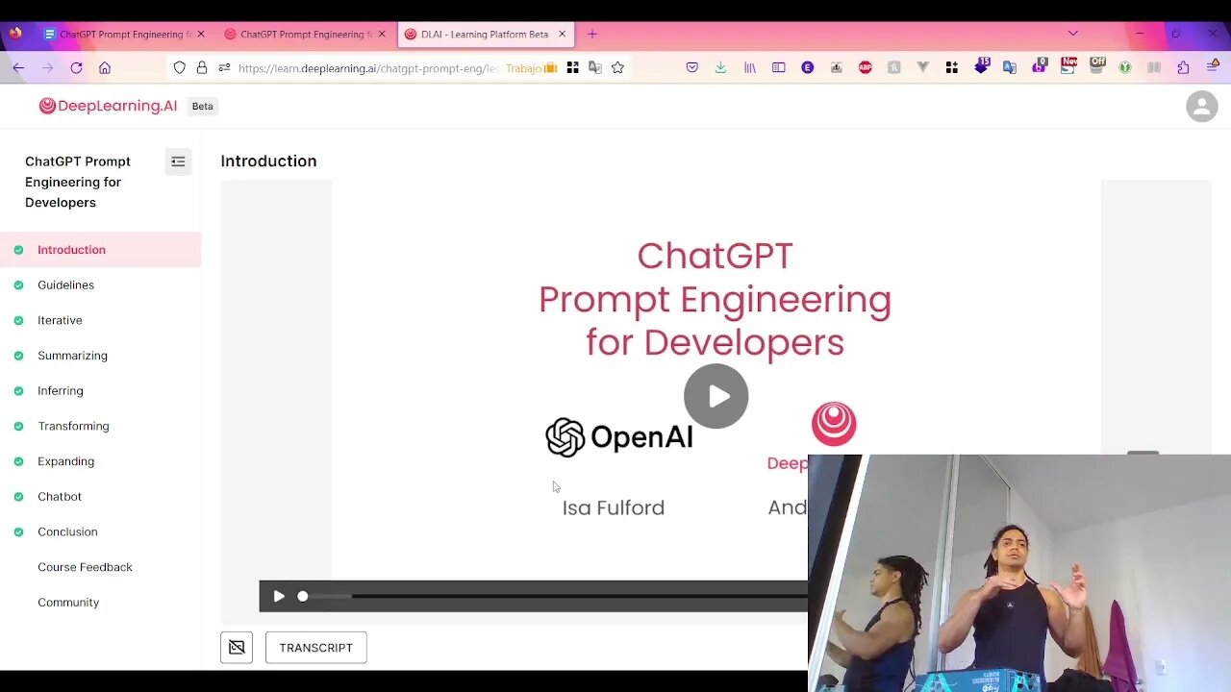Click the webcam overlay video
This screenshot has height=692, width=1231.
click(1019, 573)
